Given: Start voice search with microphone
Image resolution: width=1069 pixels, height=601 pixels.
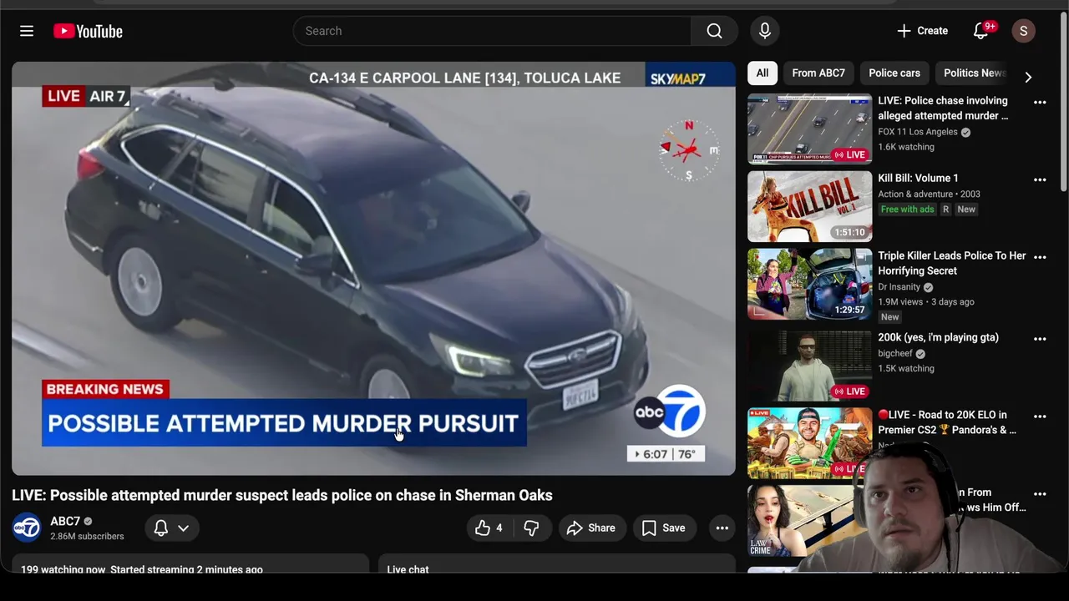Looking at the screenshot, I should pos(765,31).
